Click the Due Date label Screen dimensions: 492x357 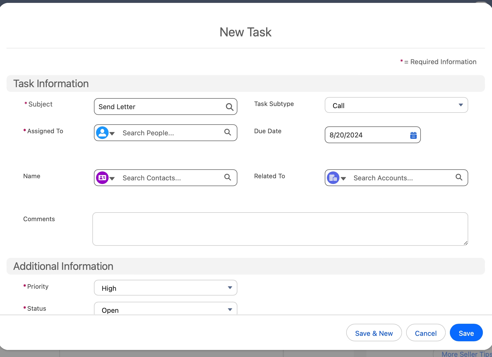click(x=268, y=131)
